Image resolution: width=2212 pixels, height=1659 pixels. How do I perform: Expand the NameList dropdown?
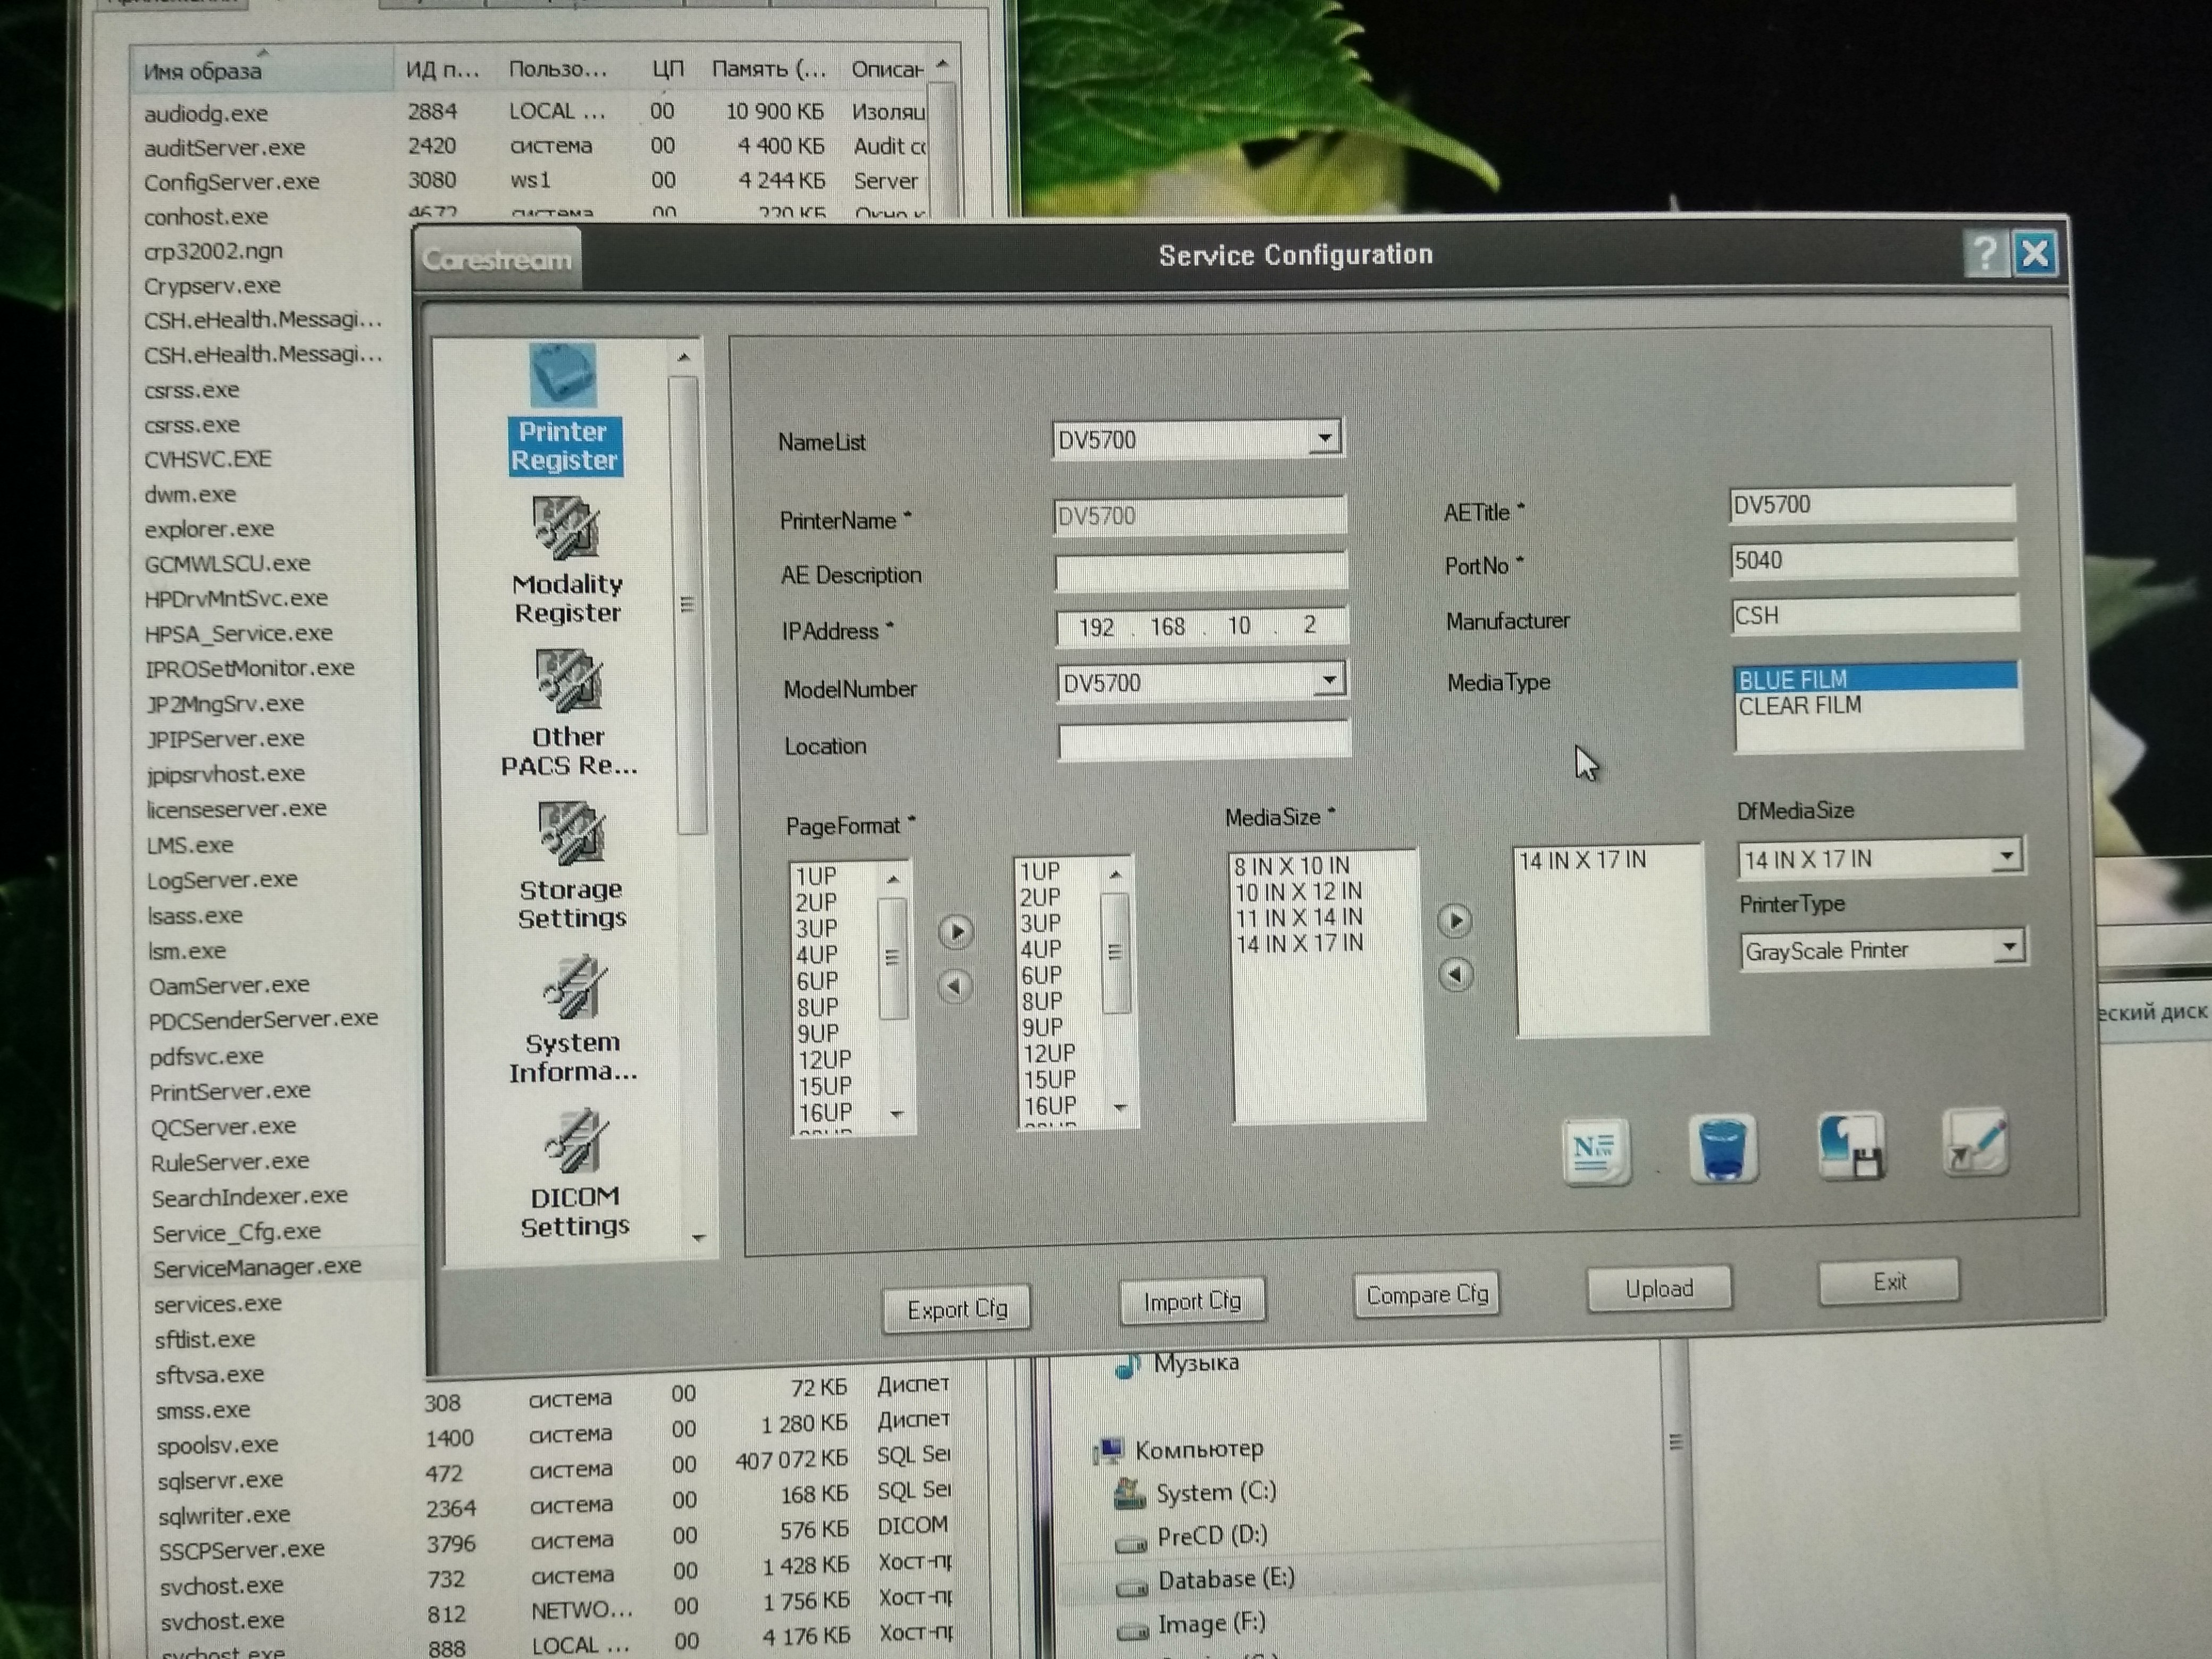[x=1324, y=438]
